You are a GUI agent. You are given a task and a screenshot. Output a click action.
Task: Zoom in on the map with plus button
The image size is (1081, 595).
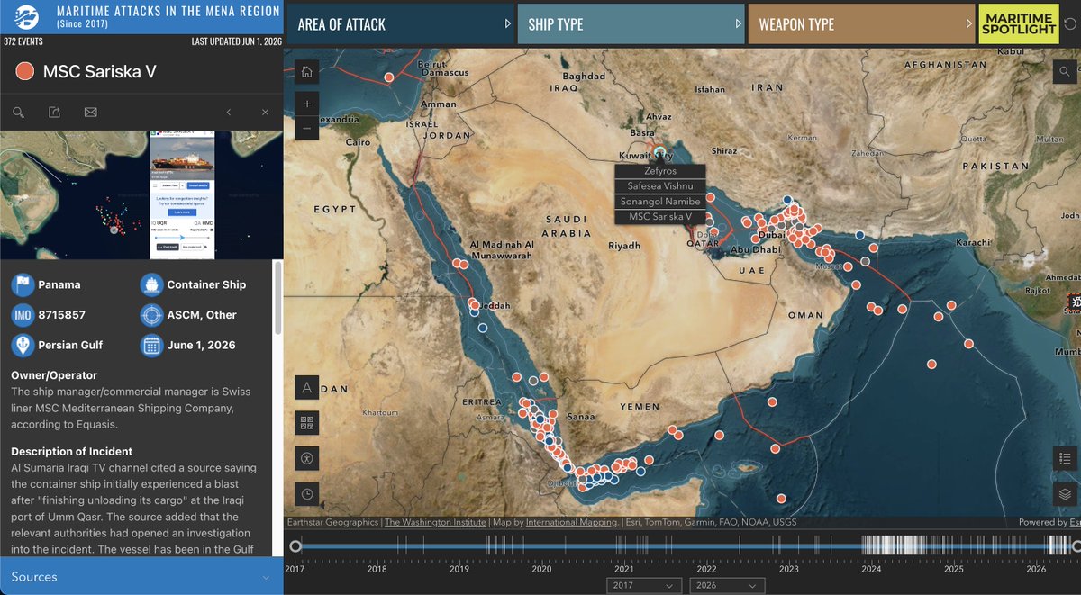pyautogui.click(x=307, y=104)
